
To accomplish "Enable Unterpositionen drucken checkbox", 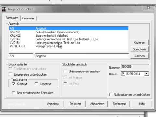I will click(65, 71).
